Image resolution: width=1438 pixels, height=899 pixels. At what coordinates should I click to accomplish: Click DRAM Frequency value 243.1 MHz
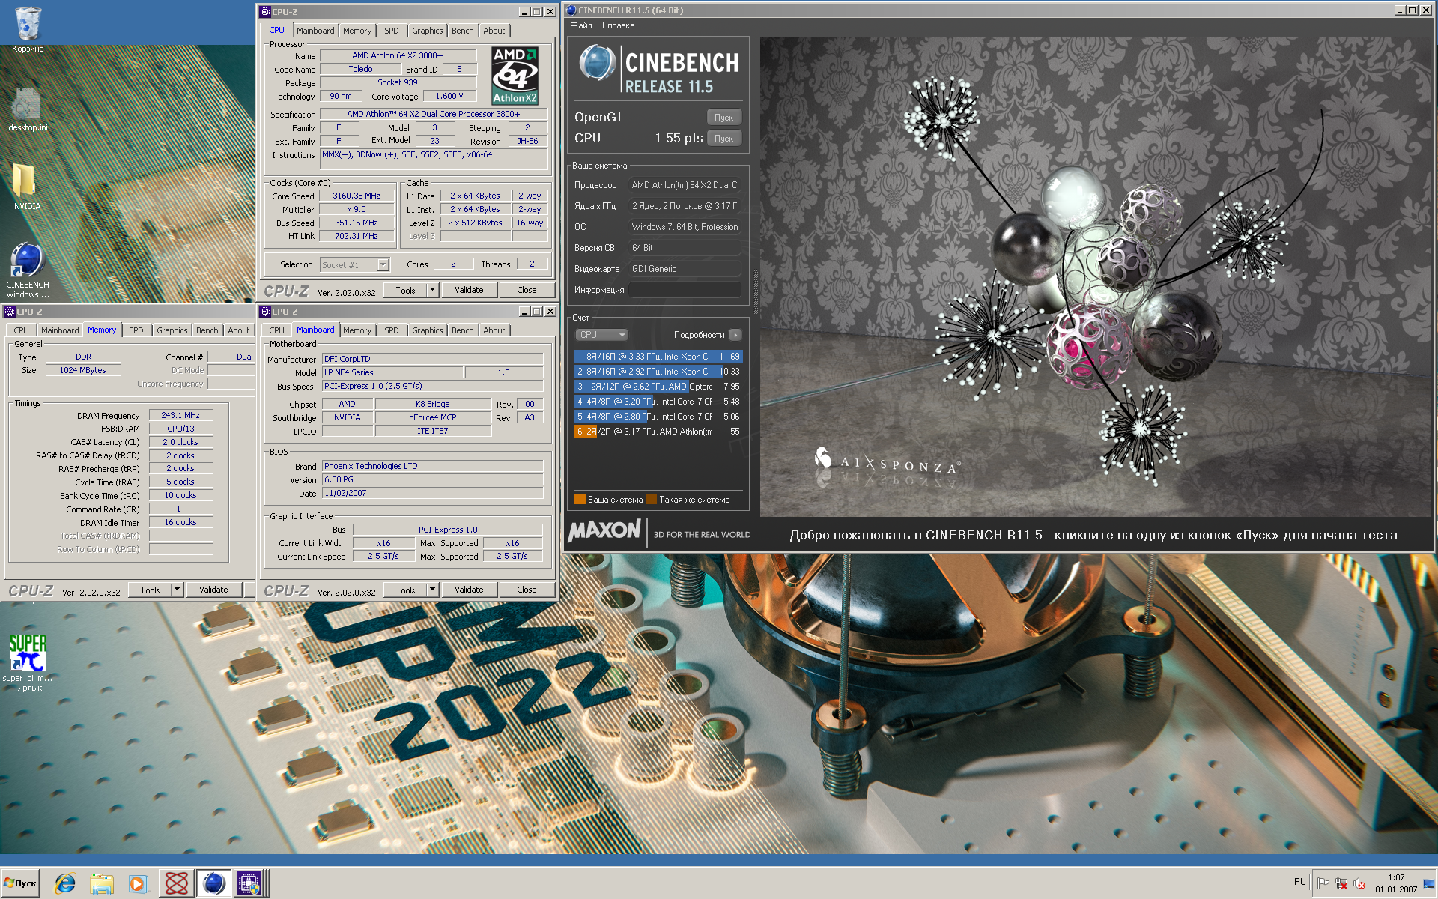click(180, 415)
